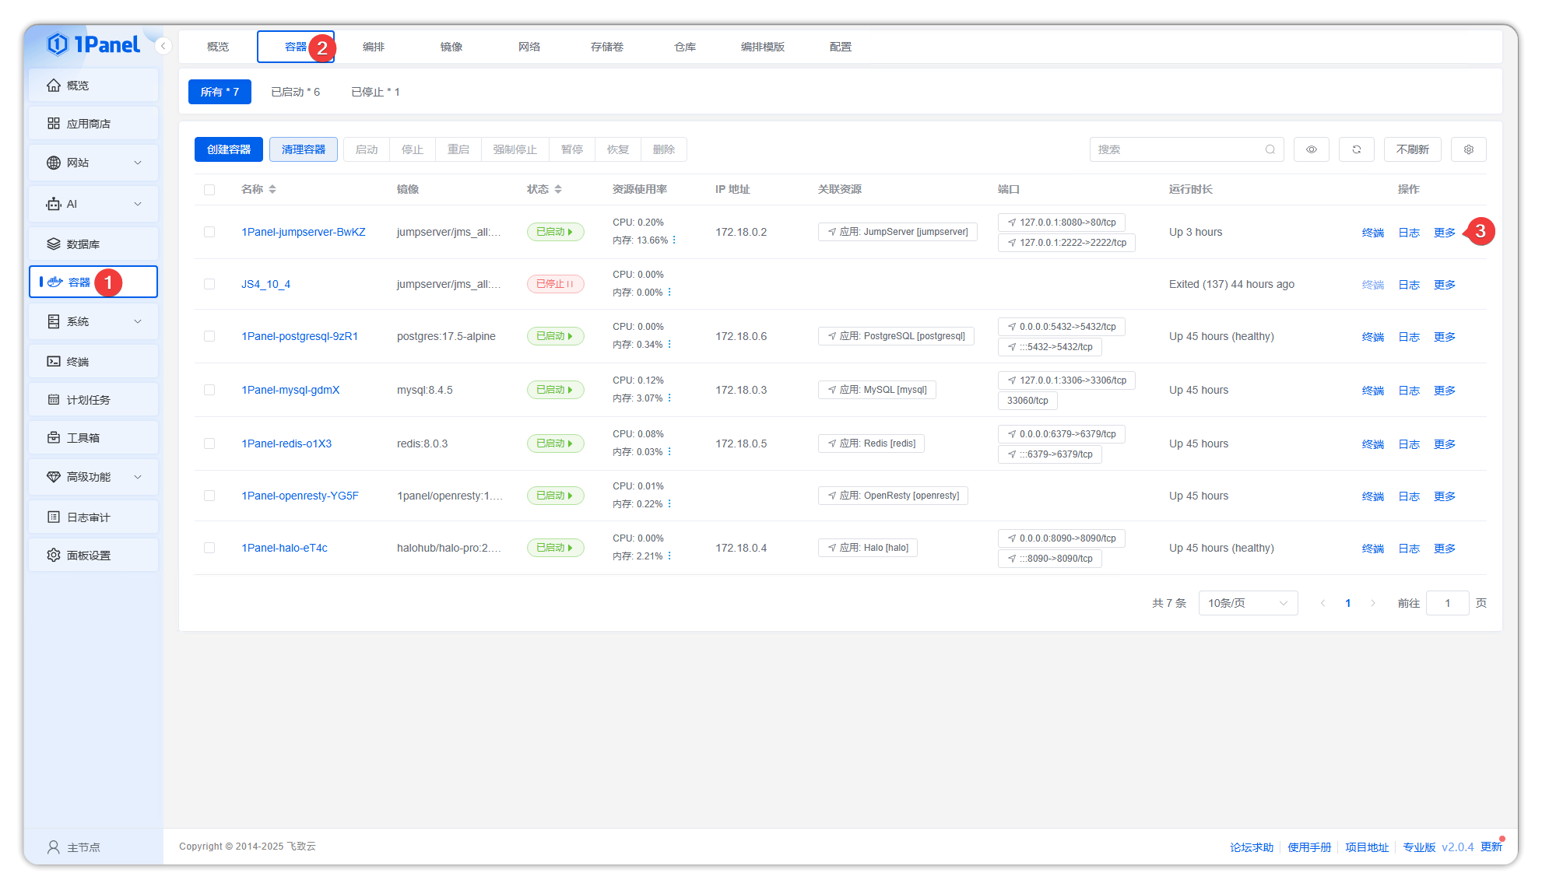Open 面板设置 panel settings gear item
Screen dimensions: 1542x880
[93, 555]
